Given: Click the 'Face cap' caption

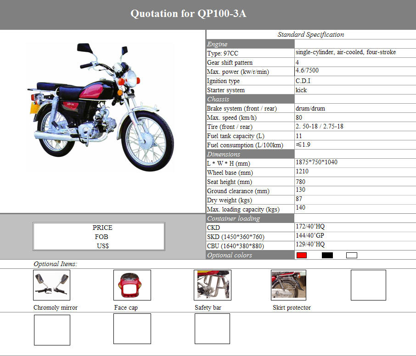Looking at the screenshot, I should (x=126, y=307).
